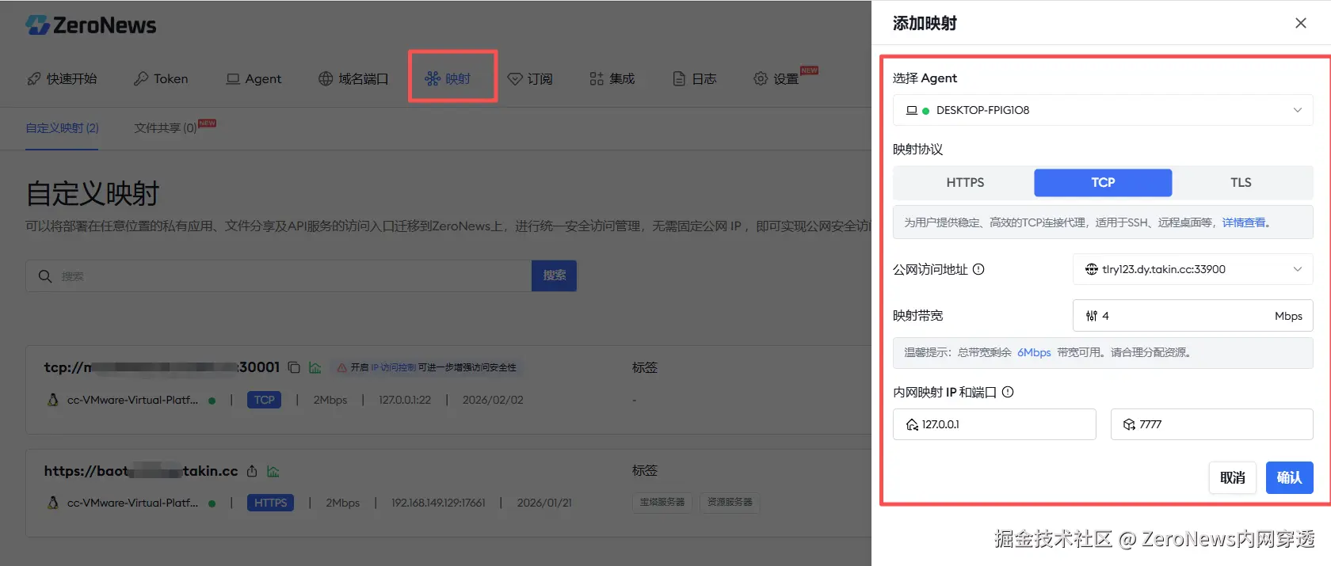Edit the 映射带宽 value field
Screen dimensions: 1331x566
point(1192,316)
